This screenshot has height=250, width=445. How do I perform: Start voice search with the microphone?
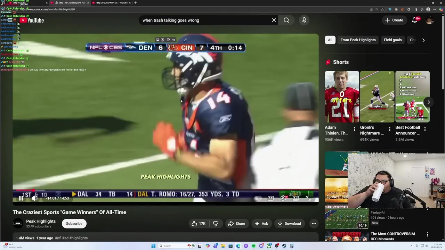click(x=304, y=20)
